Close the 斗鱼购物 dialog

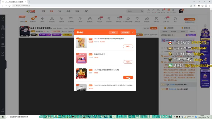pos(133,32)
